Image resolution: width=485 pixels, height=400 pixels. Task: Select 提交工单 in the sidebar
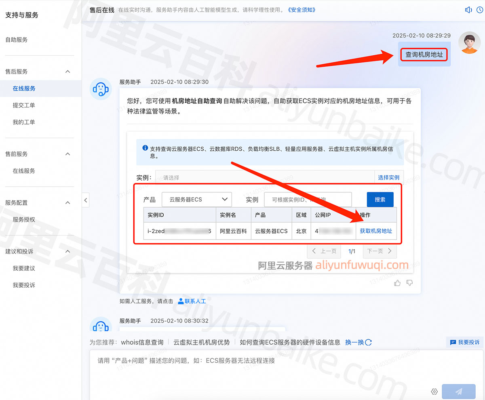tap(24, 105)
